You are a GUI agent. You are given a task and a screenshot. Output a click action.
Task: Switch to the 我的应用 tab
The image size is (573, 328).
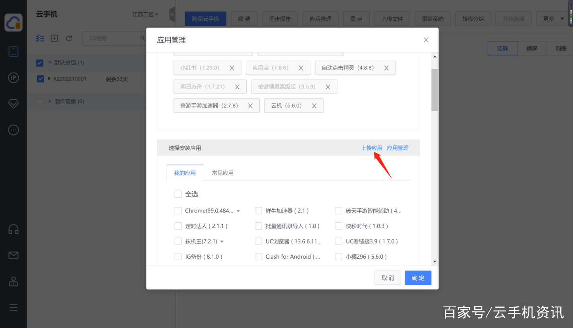pyautogui.click(x=185, y=173)
